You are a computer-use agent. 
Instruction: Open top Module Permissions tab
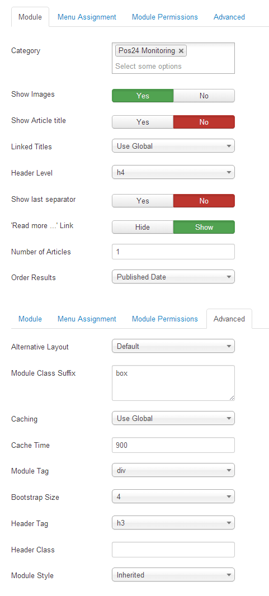pyautogui.click(x=164, y=17)
